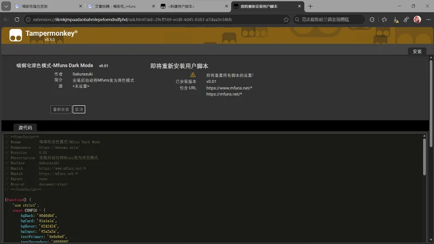Screen dimensions: 434x244
Task: Reload the current page
Action: click(x=17, y=20)
